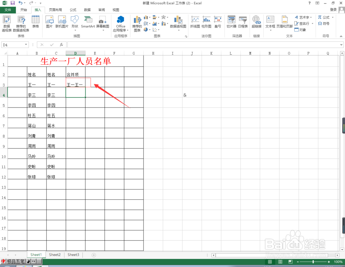Insert WordArt text
345x267 pixels.
303,17
